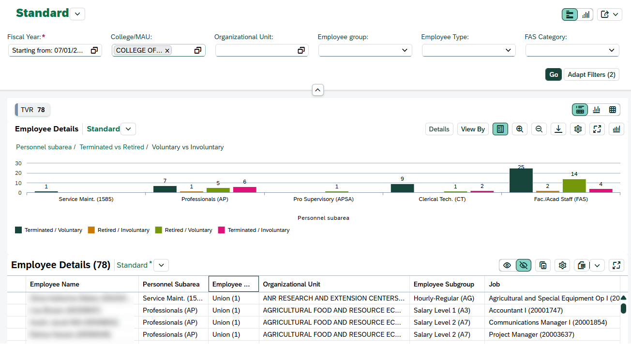
Task: Hide selected rows with the crossed-eye toggle
Action: 523,265
